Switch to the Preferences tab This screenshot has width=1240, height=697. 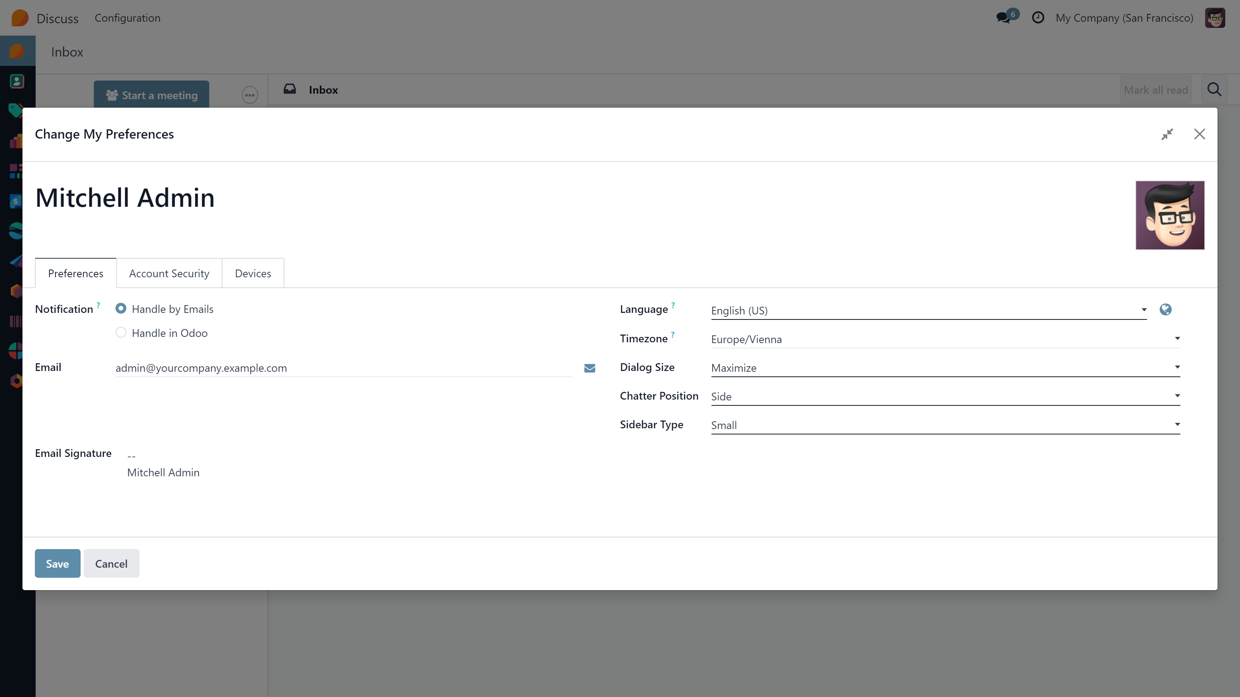pyautogui.click(x=76, y=273)
